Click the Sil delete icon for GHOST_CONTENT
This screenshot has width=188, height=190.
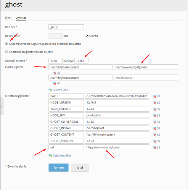tap(154, 135)
